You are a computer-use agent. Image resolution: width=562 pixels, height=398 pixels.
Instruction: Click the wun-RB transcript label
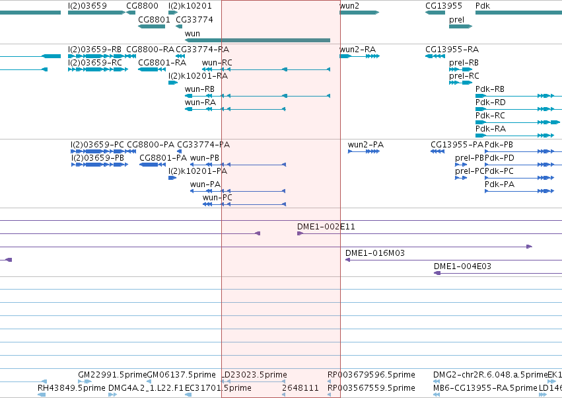[x=199, y=89]
